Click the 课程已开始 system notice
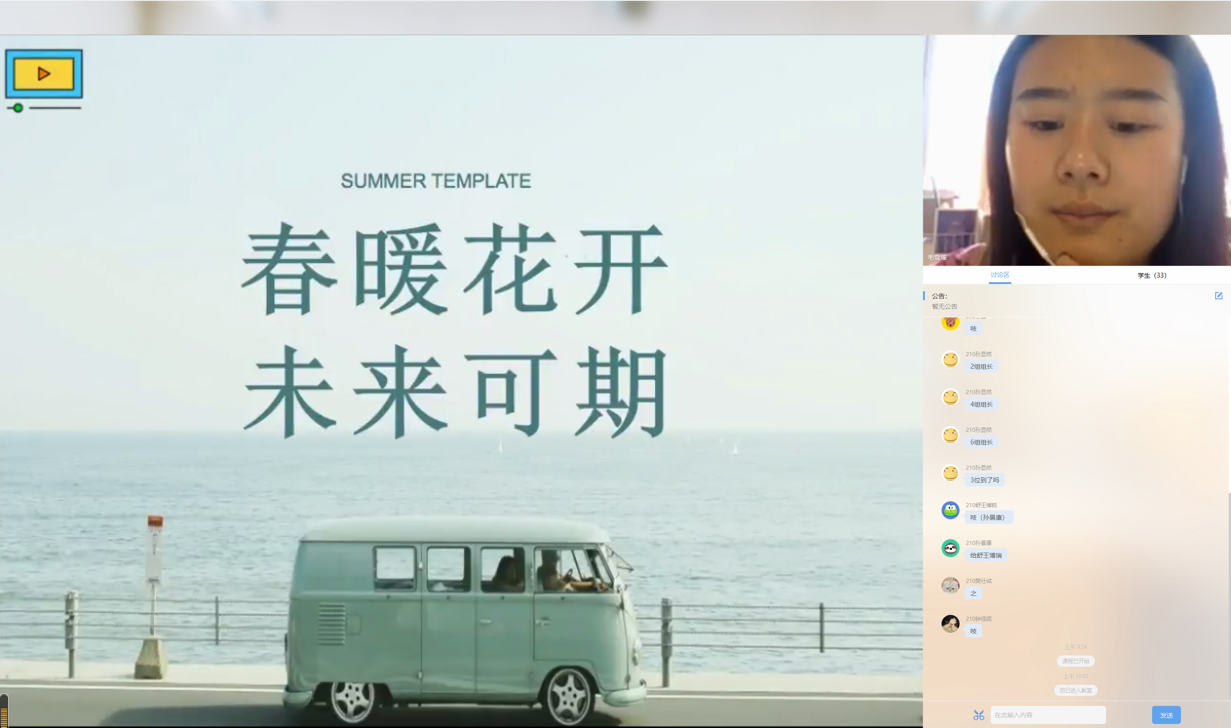 1075,661
